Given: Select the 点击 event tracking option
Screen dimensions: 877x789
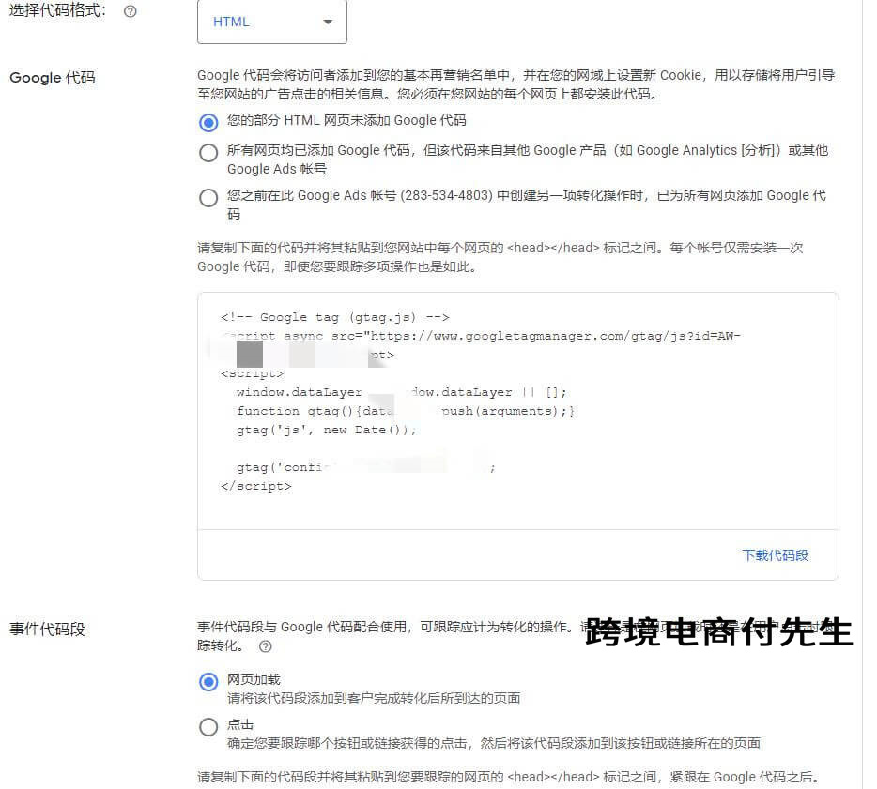Looking at the screenshot, I should point(208,726).
